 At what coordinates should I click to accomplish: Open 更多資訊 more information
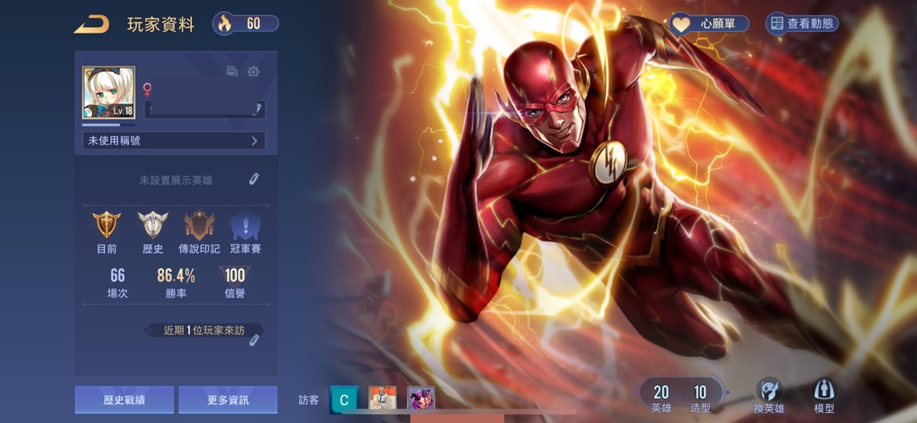point(228,400)
